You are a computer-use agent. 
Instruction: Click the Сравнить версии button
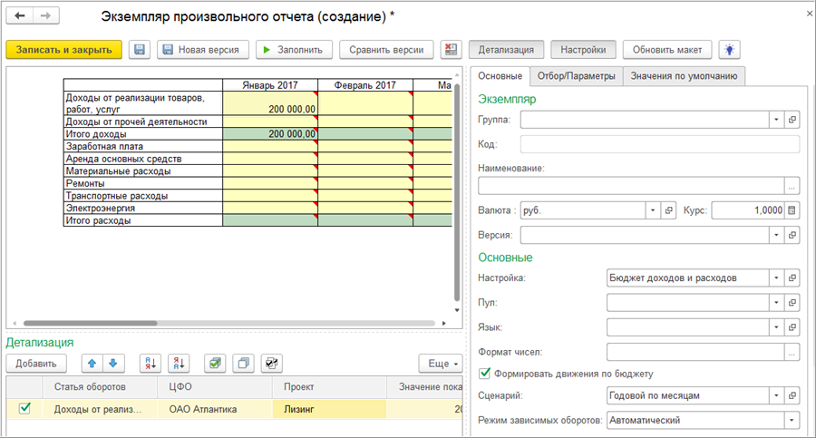pos(389,50)
